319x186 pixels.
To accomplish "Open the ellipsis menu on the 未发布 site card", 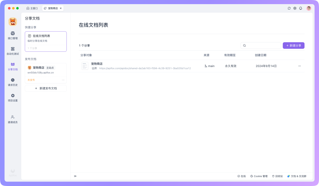I will pyautogui.click(x=63, y=80).
